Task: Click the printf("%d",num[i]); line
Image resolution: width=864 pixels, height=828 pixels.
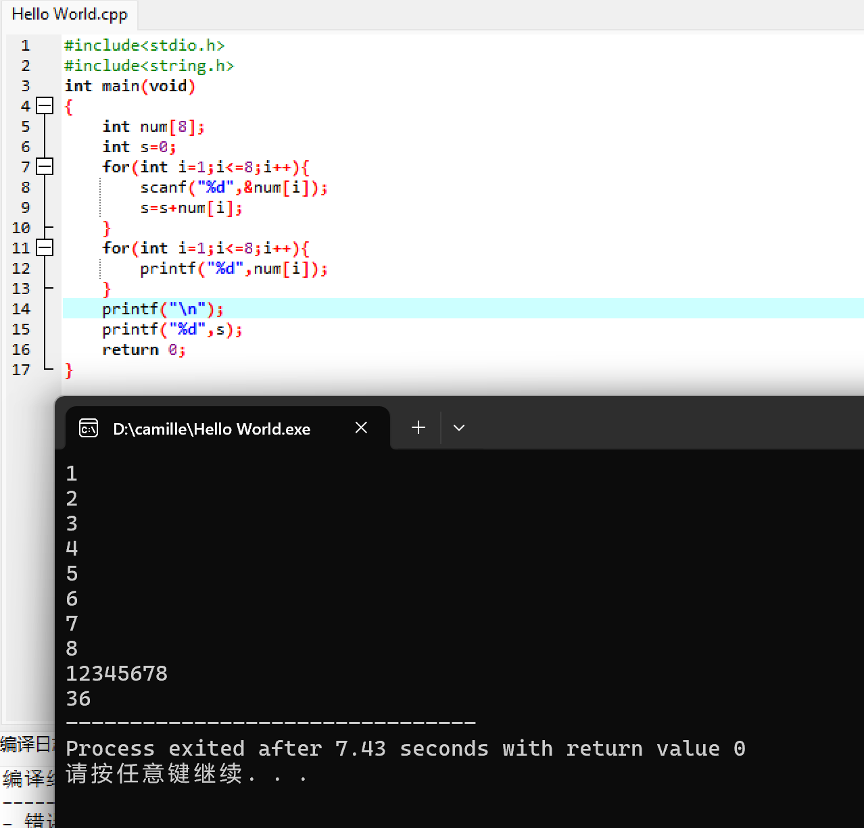Action: click(234, 268)
